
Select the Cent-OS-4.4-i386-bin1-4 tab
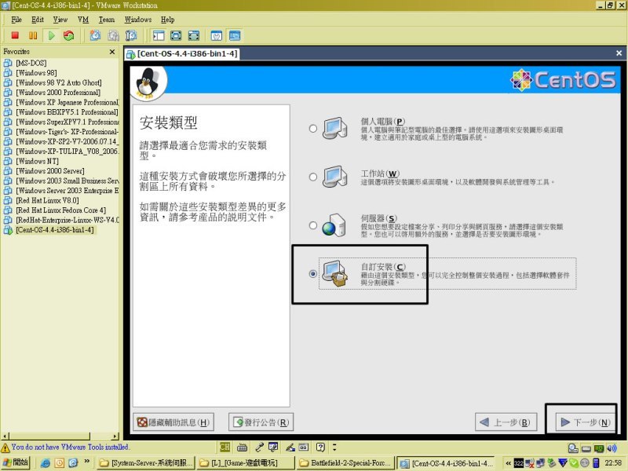click(182, 53)
